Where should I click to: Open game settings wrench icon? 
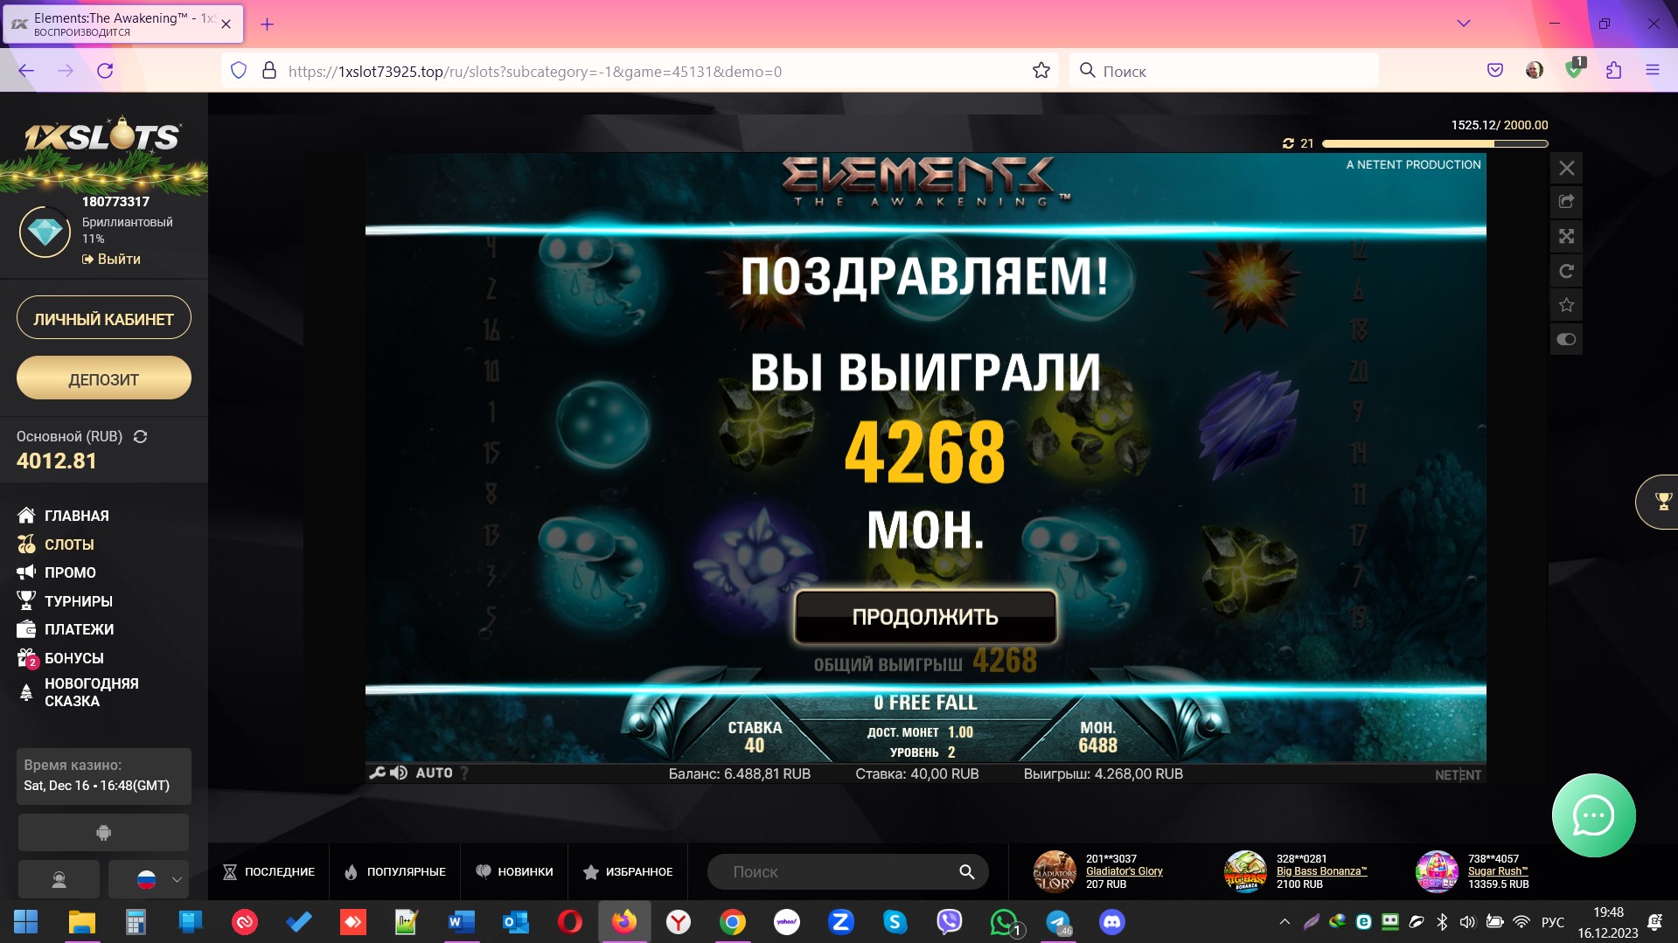point(377,773)
